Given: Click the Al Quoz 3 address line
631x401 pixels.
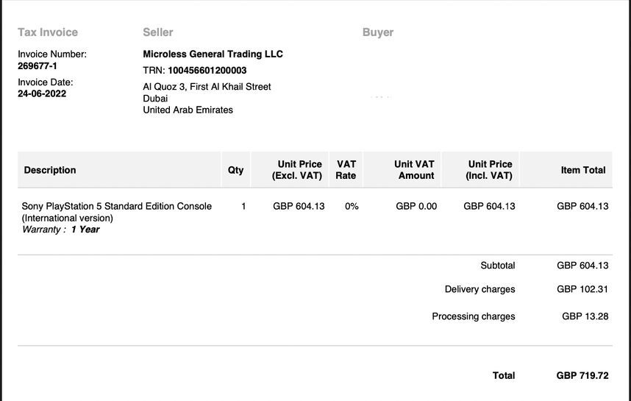Looking at the screenshot, I should (x=207, y=87).
